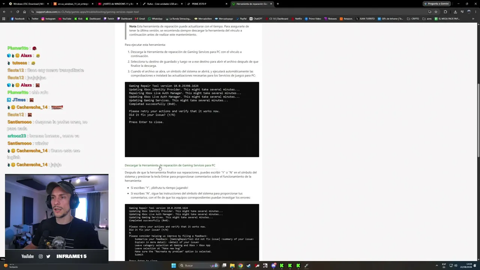This screenshot has height=270, width=480.
Task: Switch to the Rufus tab
Action: (x=162, y=4)
